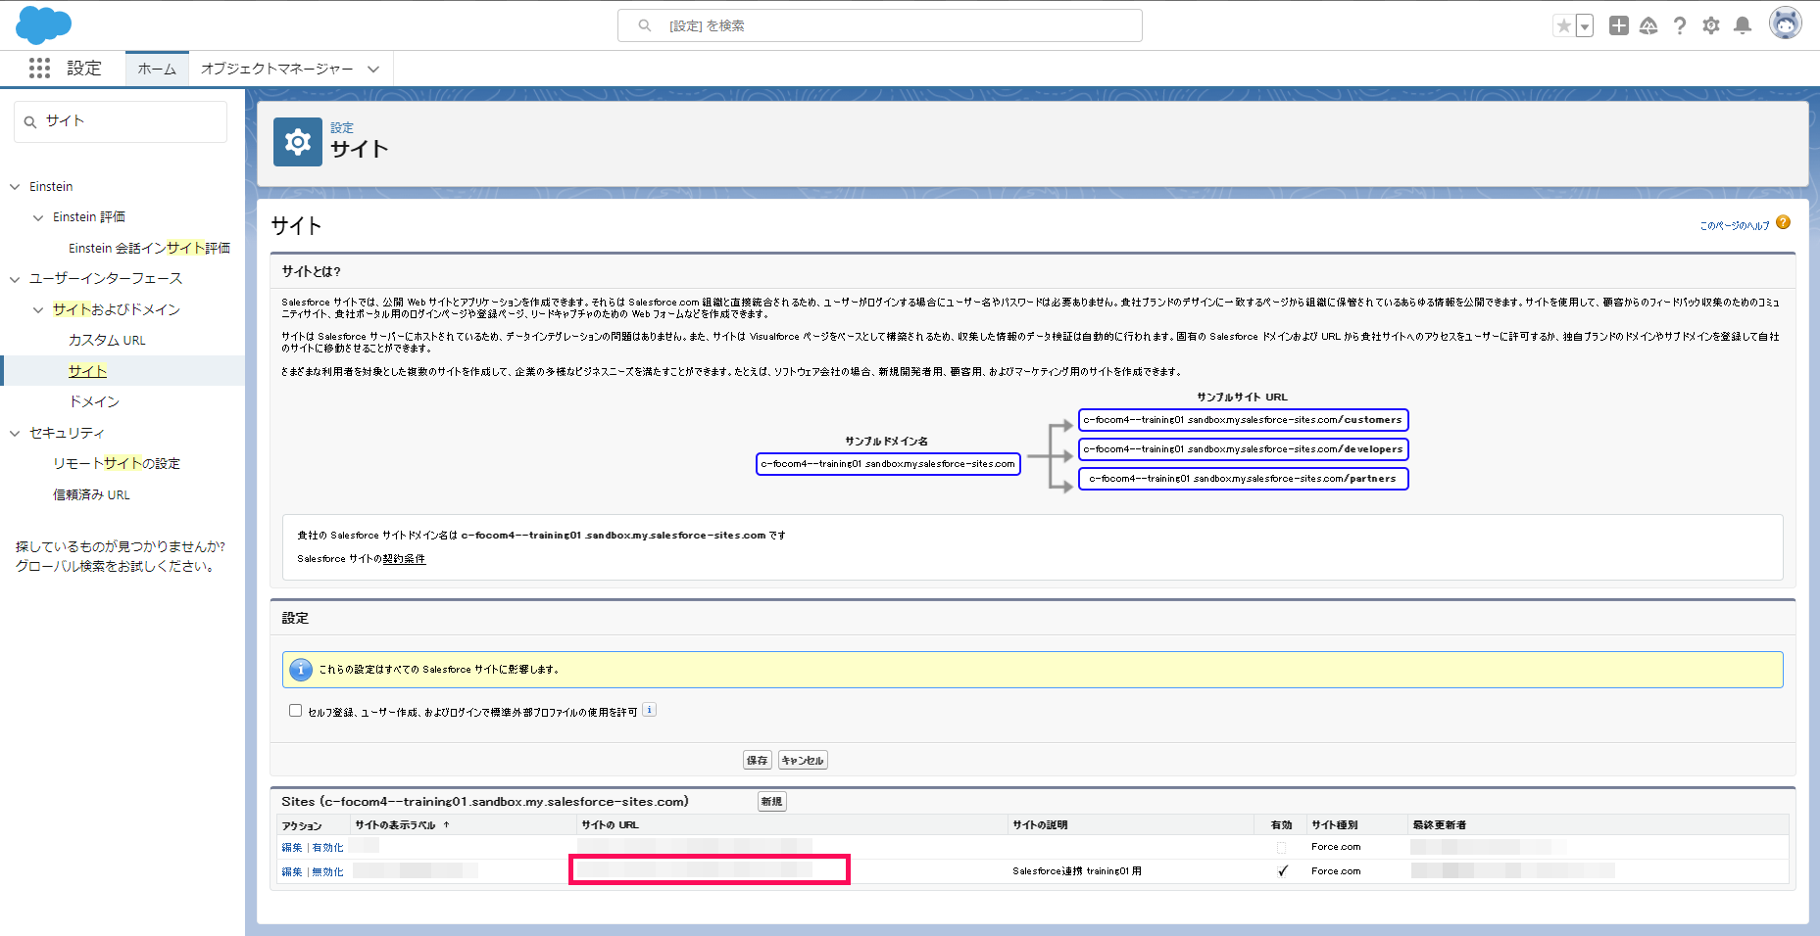Open the global actions plus icon
The image size is (1820, 936).
pyautogui.click(x=1619, y=25)
